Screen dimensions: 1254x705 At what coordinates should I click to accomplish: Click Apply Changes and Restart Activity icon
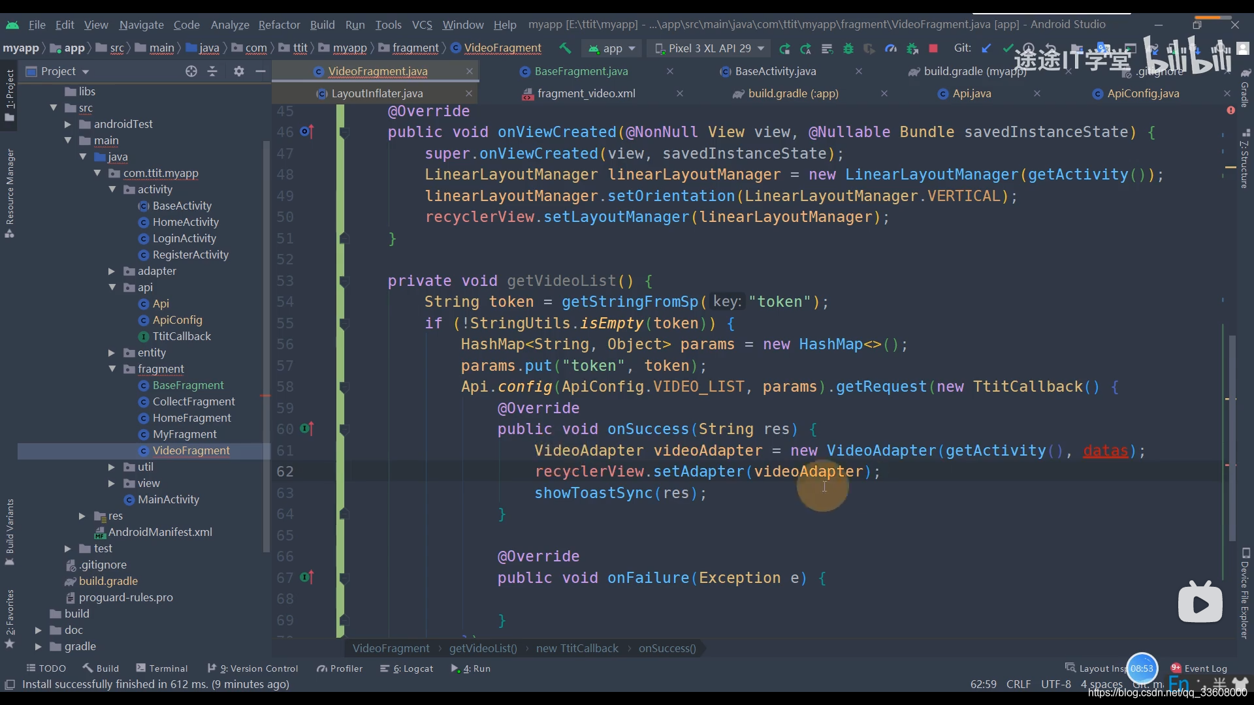click(784, 48)
